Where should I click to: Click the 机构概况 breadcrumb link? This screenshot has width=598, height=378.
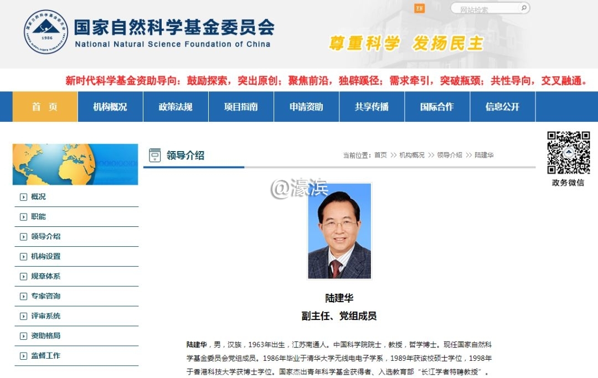coord(411,155)
